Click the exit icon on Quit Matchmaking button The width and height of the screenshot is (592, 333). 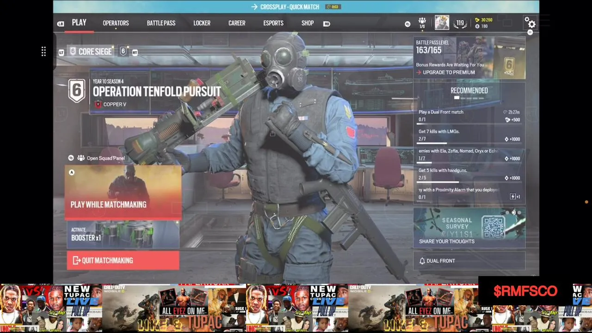77,260
